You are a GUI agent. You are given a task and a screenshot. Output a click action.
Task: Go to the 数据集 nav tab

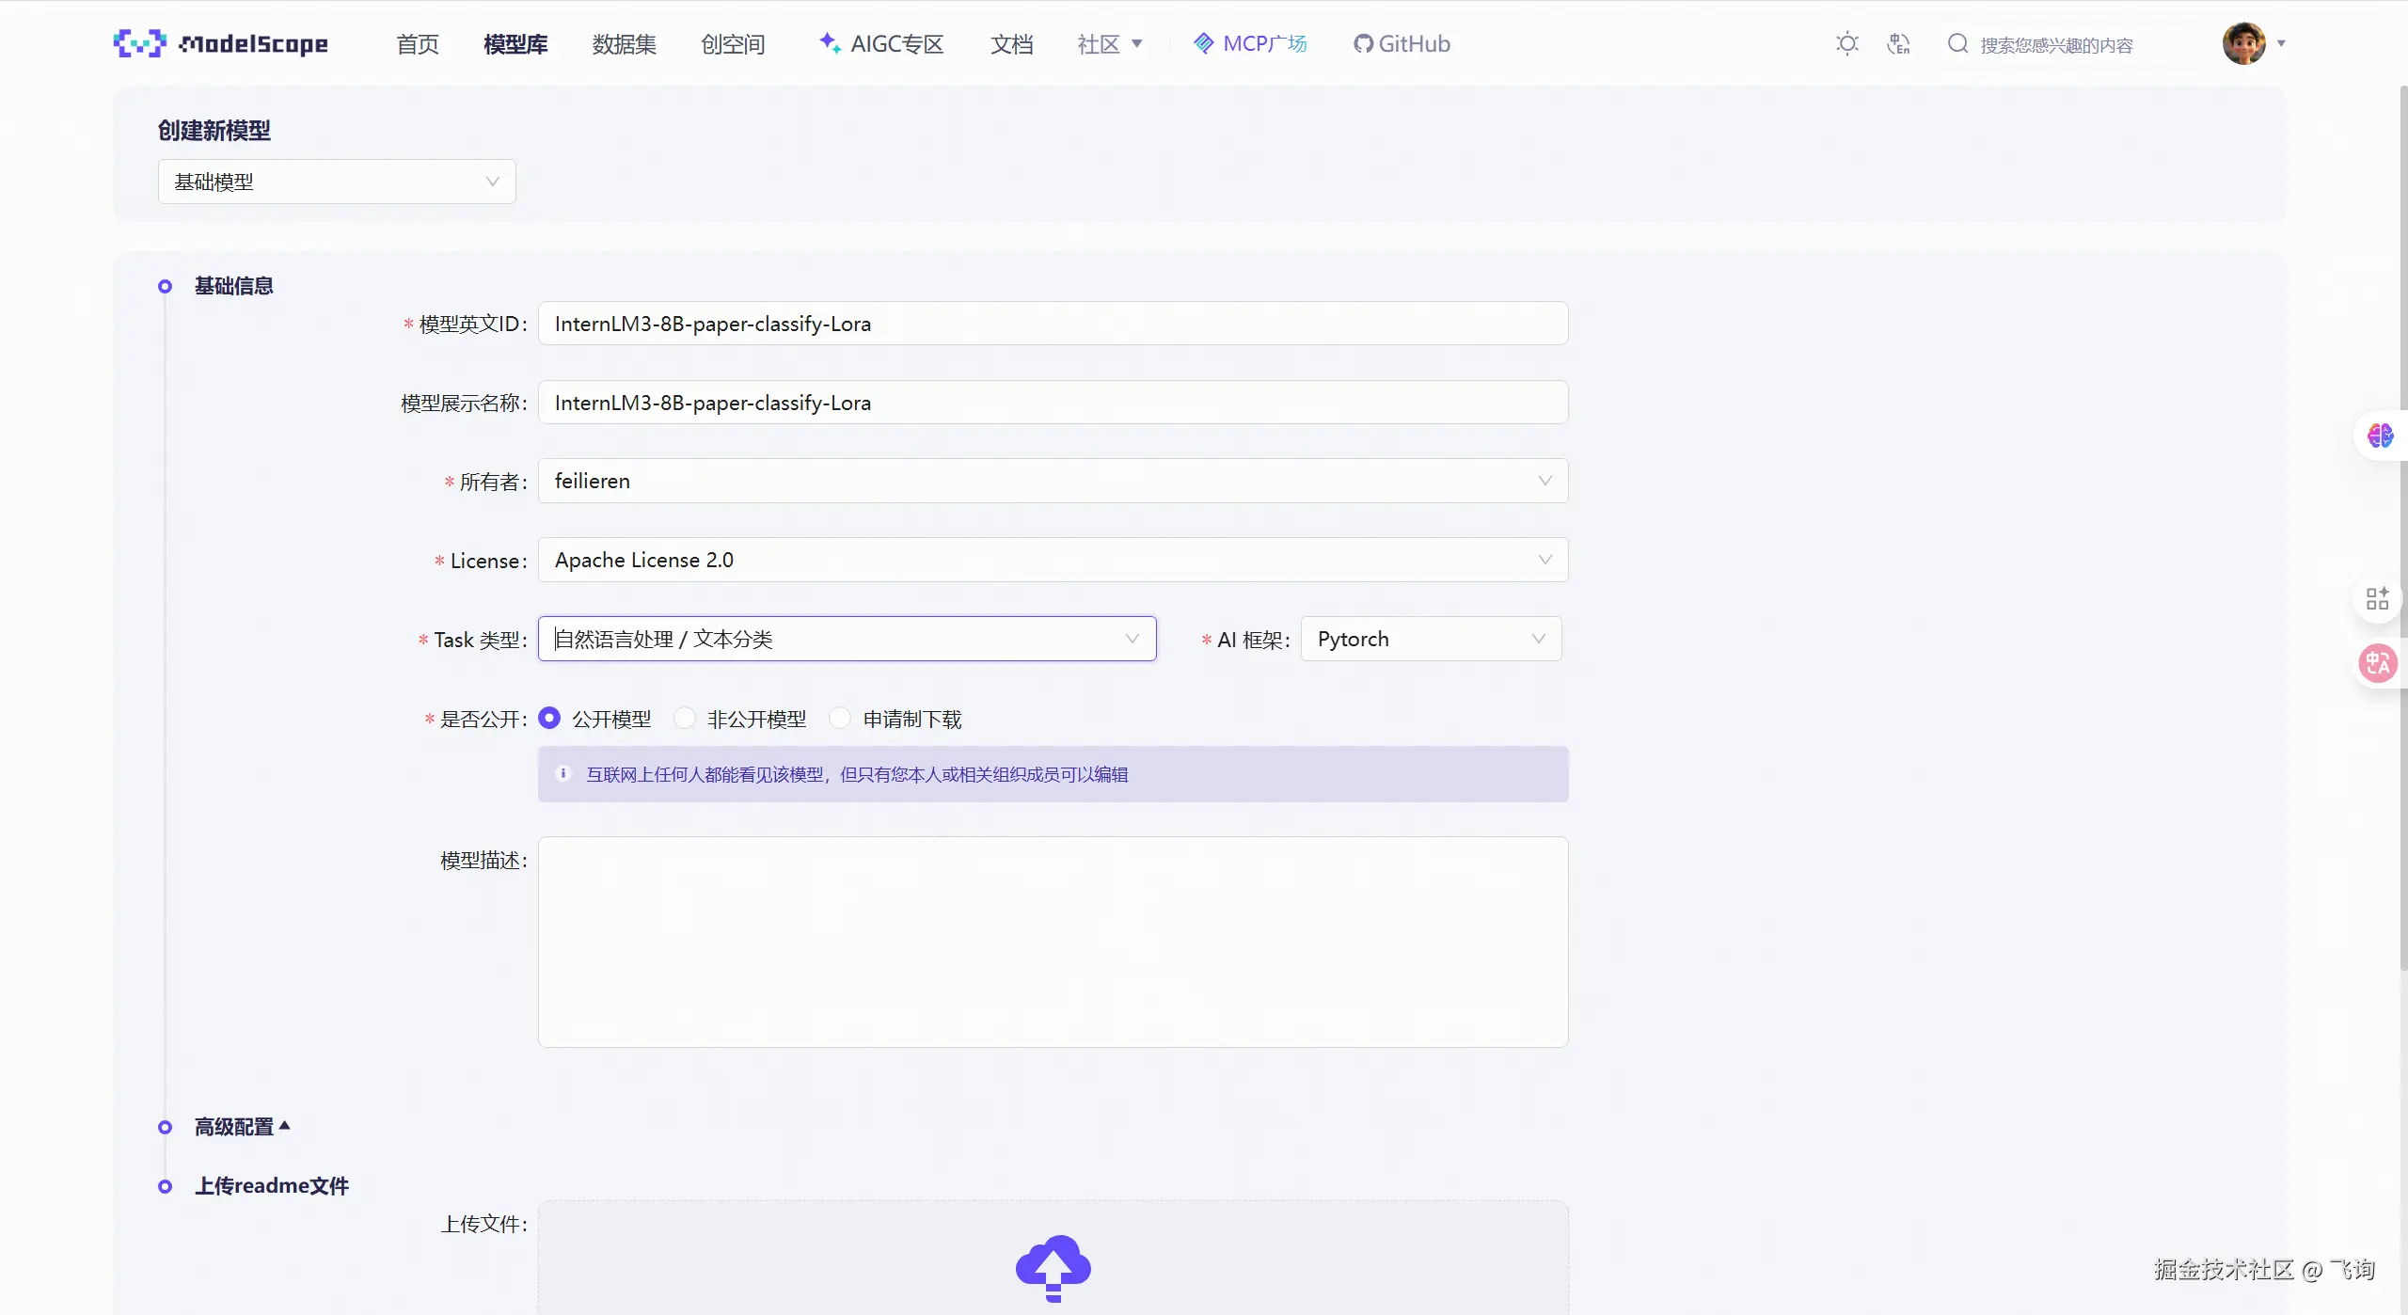[624, 44]
